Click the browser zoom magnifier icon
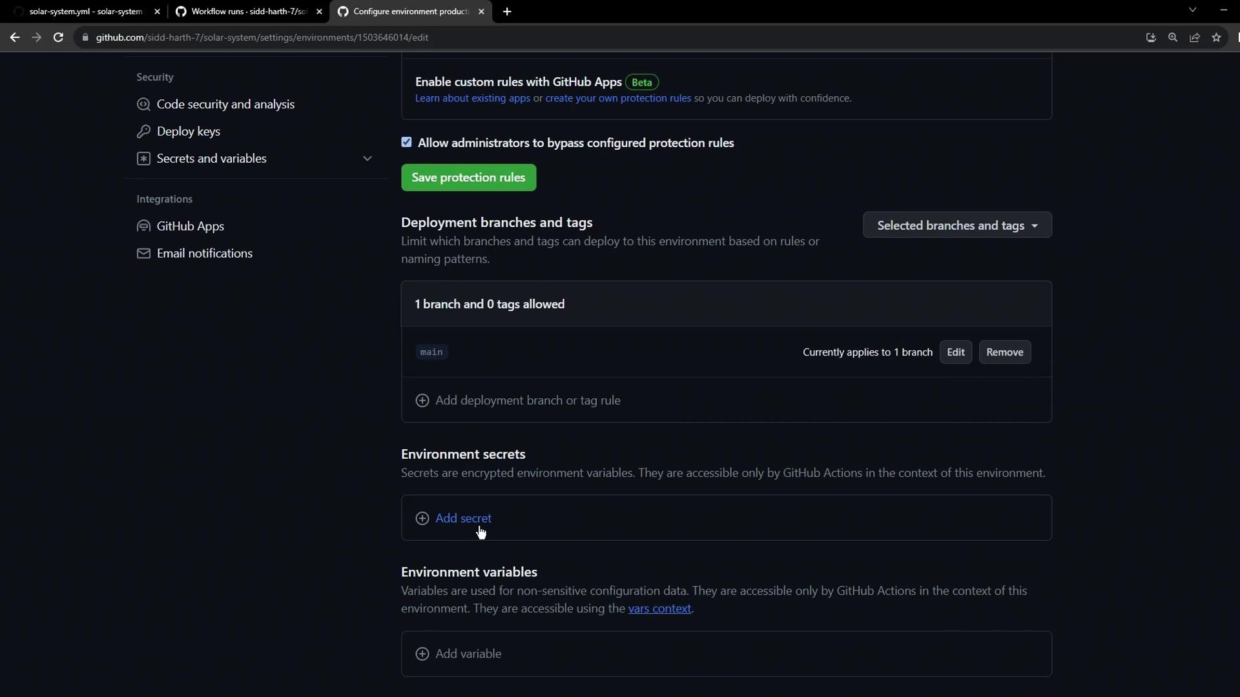 point(1173,37)
